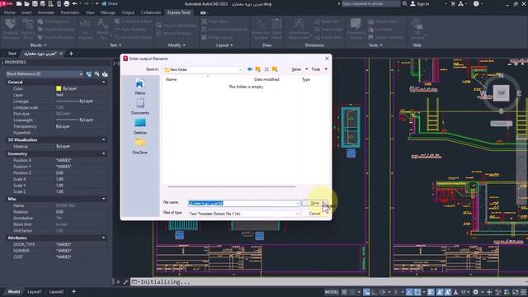
Task: Sort files by the Name column header
Action: point(171,79)
